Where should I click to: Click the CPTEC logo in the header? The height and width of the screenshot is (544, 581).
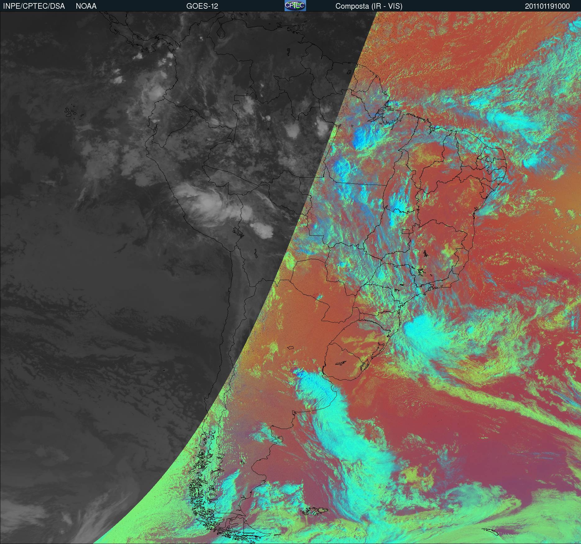tap(295, 6)
